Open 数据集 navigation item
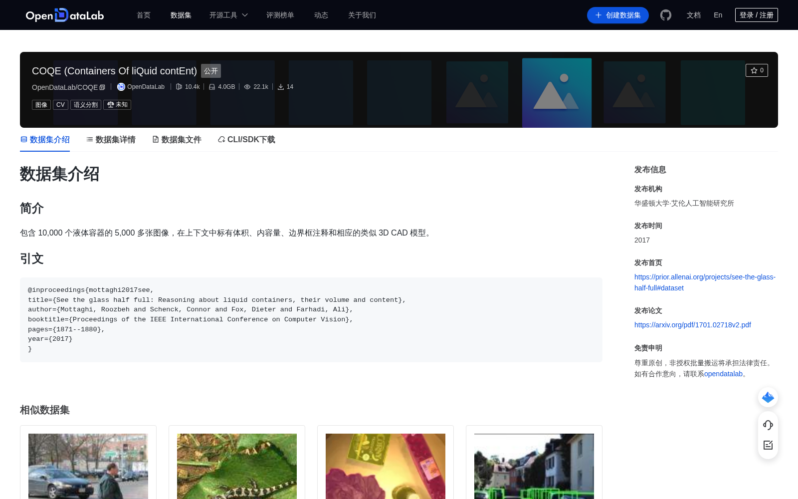Image resolution: width=798 pixels, height=499 pixels. (181, 15)
